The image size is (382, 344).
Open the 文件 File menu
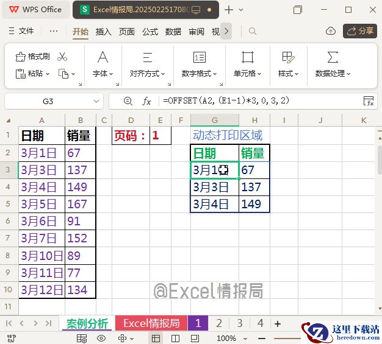(x=21, y=31)
